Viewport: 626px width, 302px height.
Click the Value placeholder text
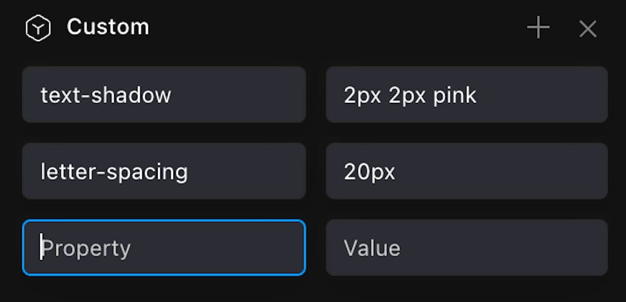pos(372,248)
